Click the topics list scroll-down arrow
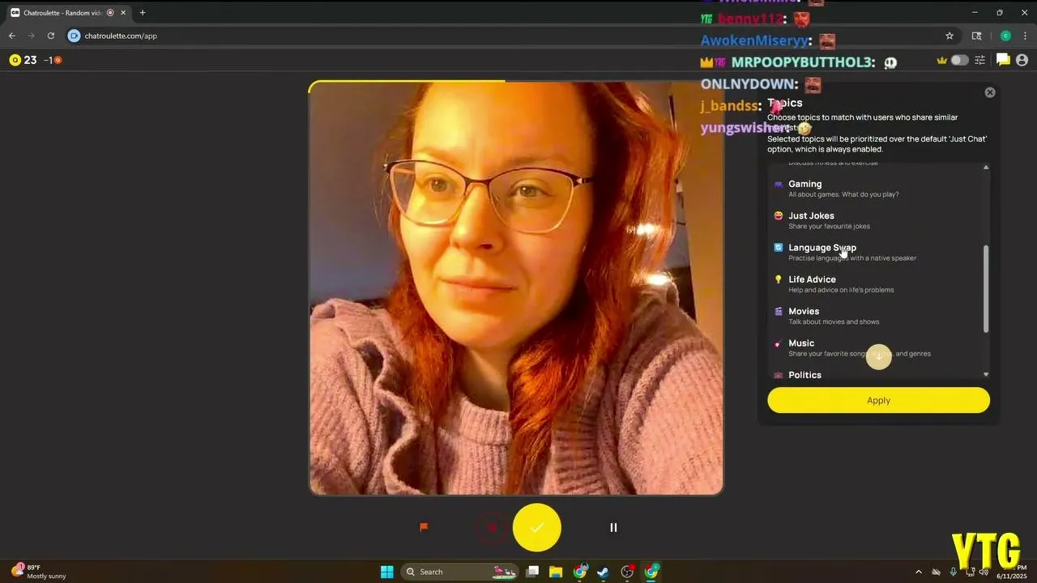The height and width of the screenshot is (583, 1037). pos(986,374)
